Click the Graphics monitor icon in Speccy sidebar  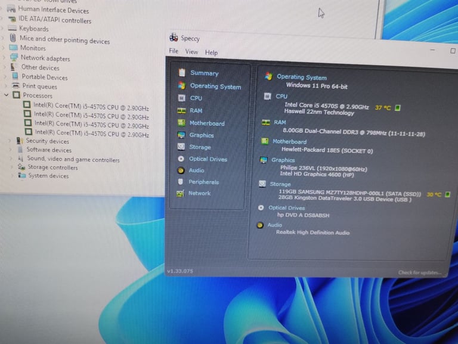click(x=181, y=135)
